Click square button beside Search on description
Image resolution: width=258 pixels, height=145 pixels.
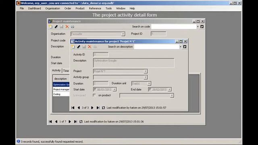[x=185, y=47]
